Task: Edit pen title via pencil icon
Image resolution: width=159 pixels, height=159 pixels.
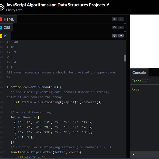Action: point(108,5)
